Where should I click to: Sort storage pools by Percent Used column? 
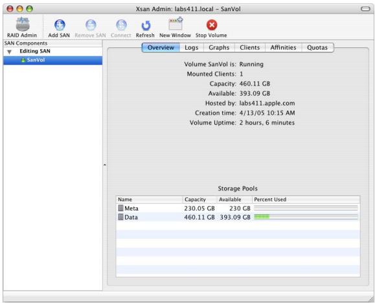(x=306, y=199)
